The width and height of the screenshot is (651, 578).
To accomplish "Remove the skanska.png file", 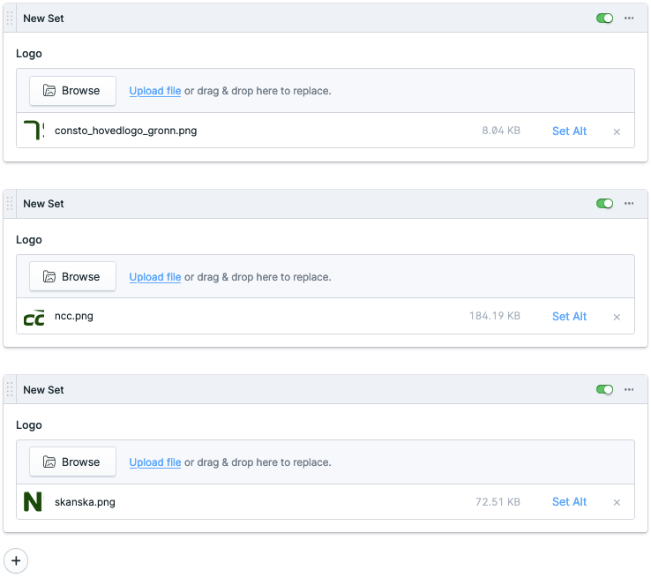I will tap(617, 502).
